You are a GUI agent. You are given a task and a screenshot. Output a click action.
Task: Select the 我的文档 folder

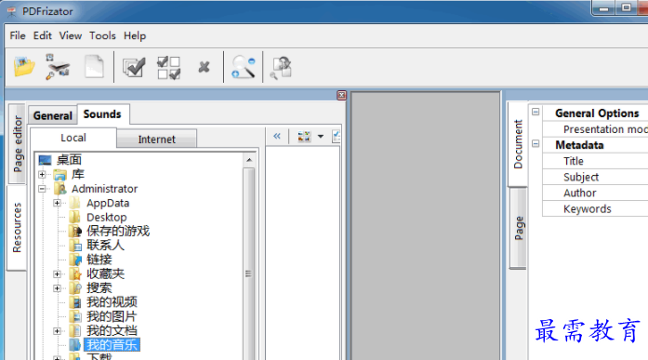click(112, 330)
